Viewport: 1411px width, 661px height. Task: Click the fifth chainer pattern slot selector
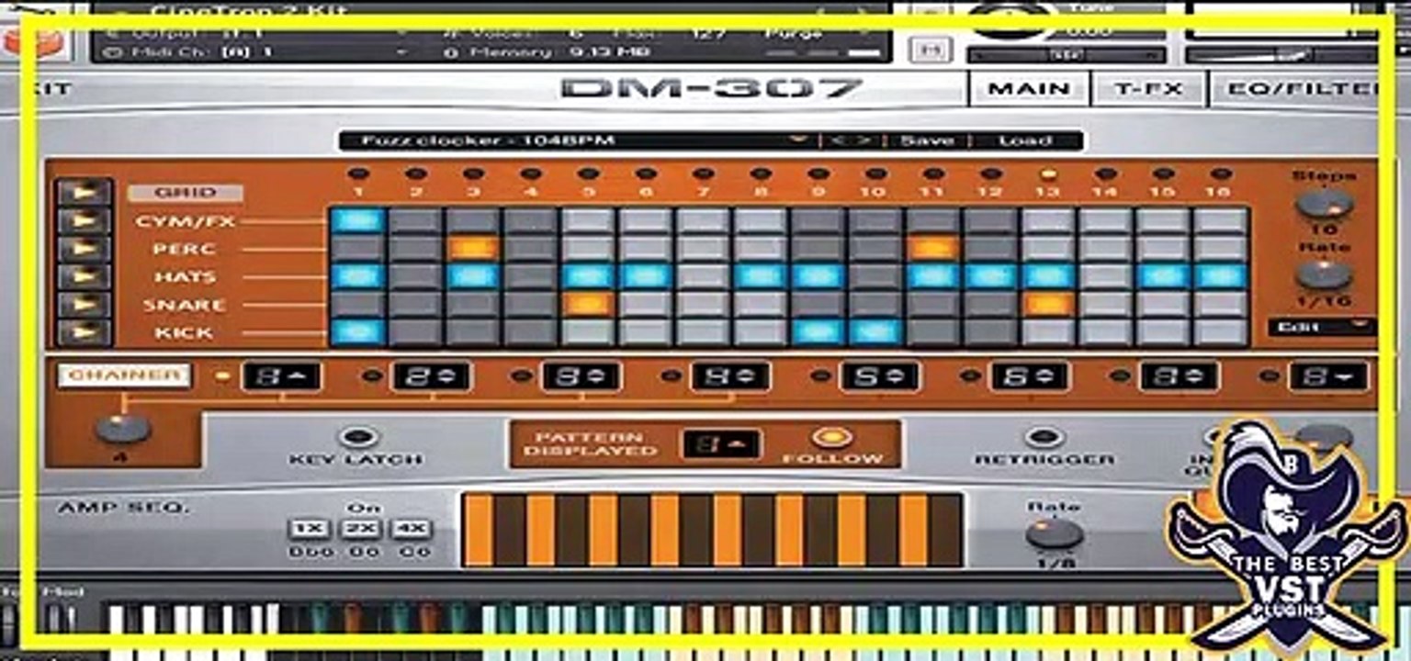[x=880, y=375]
